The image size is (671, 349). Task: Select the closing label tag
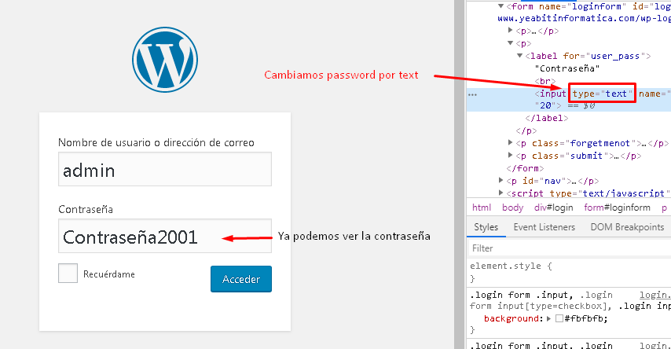[547, 118]
